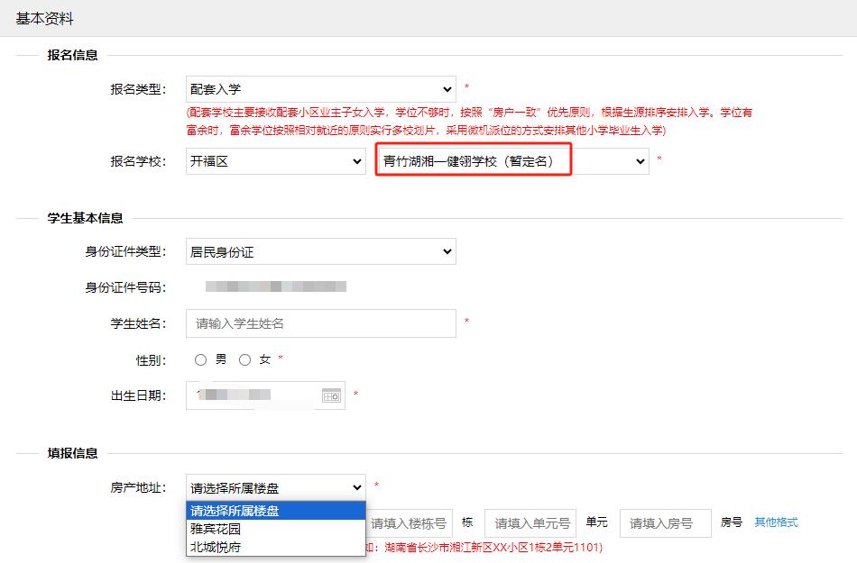Viewport: 857px width, 563px height.
Task: Open the 青竹湖湘一健翎学校 school dropdown
Action: (x=512, y=161)
